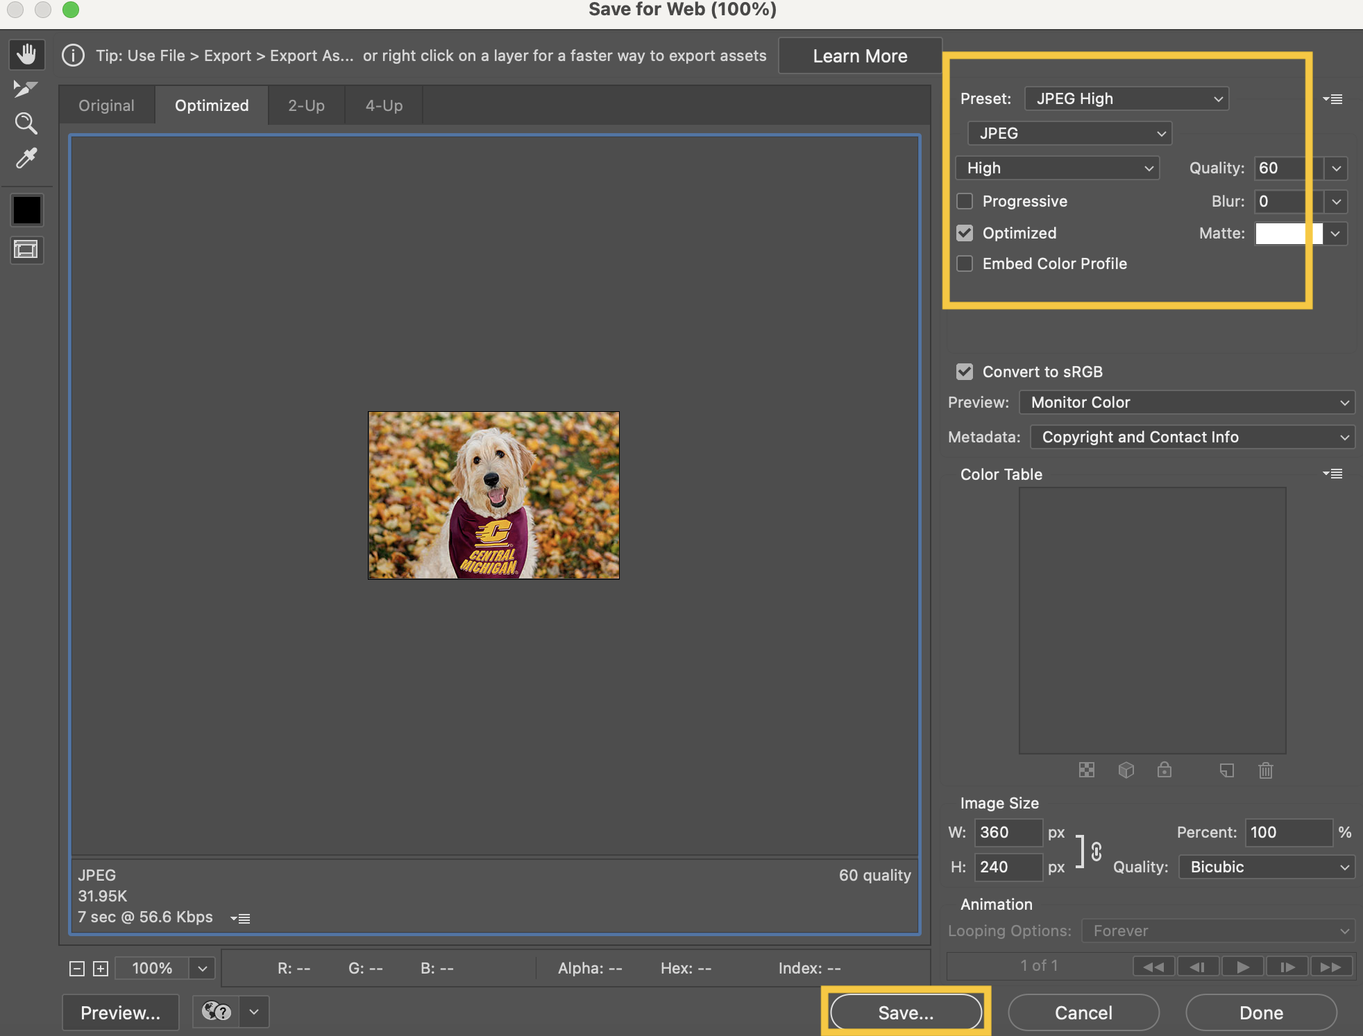1363x1036 pixels.
Task: Click the Save... button
Action: [x=906, y=1012]
